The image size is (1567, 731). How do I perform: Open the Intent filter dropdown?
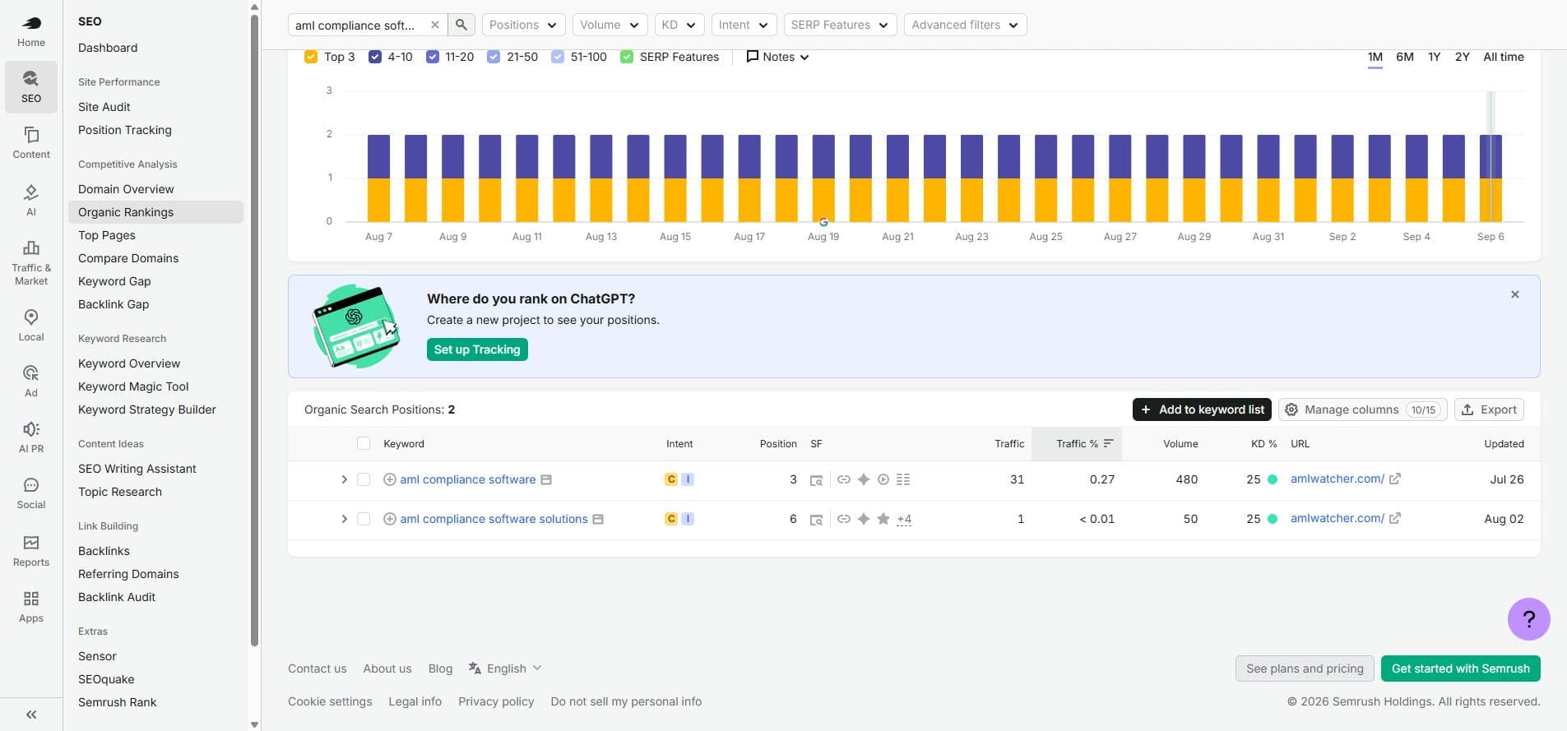(744, 25)
